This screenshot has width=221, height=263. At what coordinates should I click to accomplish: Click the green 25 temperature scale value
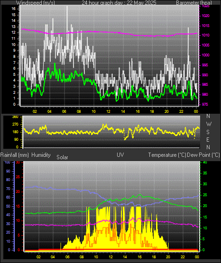tap(205, 195)
